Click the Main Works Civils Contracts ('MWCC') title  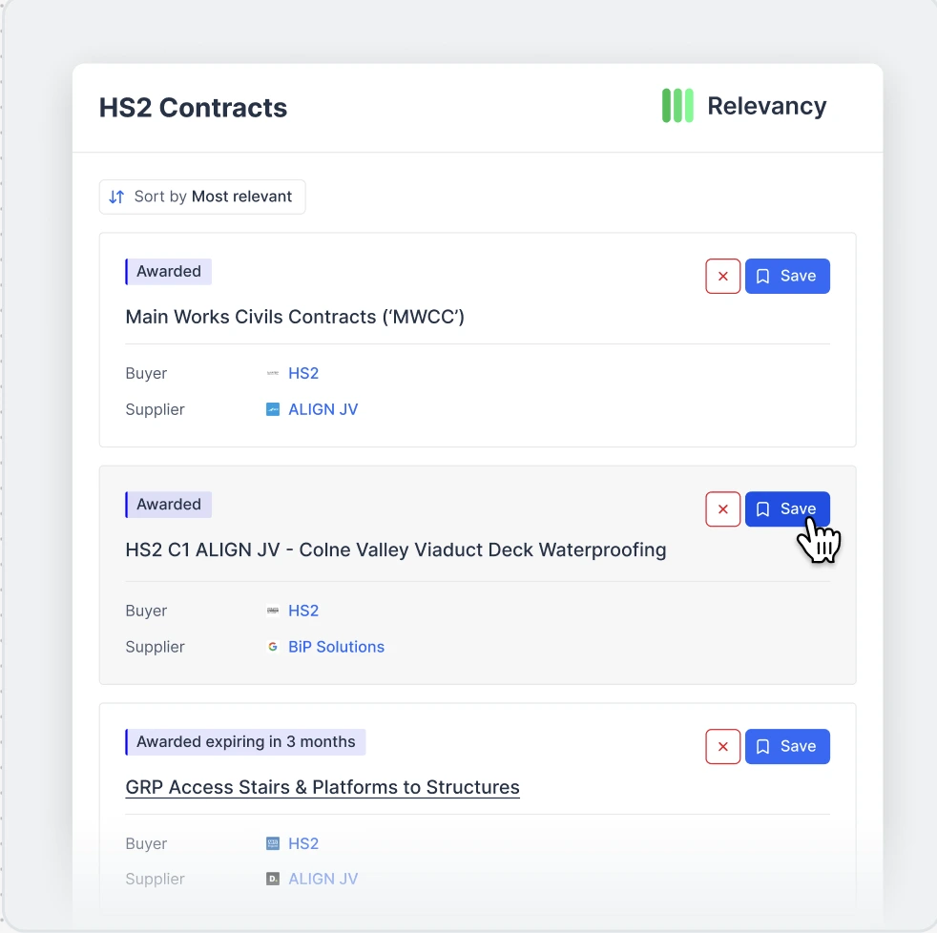pyautogui.click(x=295, y=317)
